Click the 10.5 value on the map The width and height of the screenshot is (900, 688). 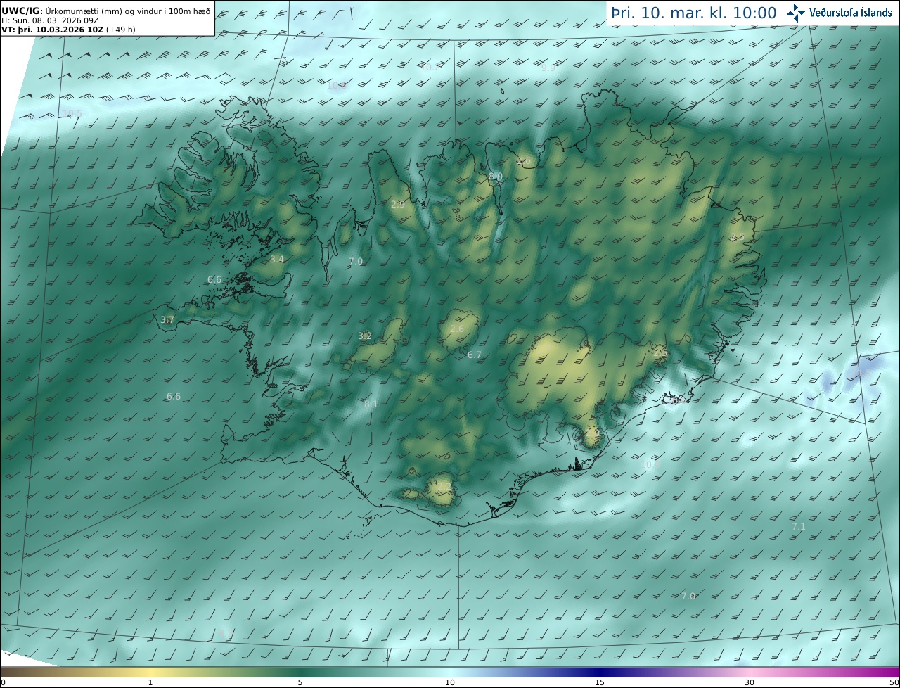[72, 113]
